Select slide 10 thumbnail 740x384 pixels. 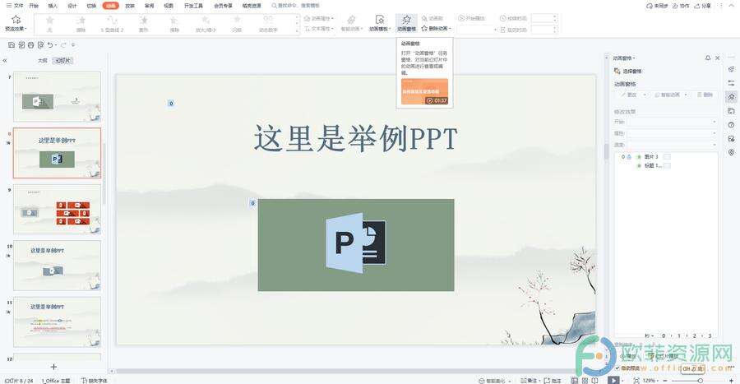coord(57,265)
